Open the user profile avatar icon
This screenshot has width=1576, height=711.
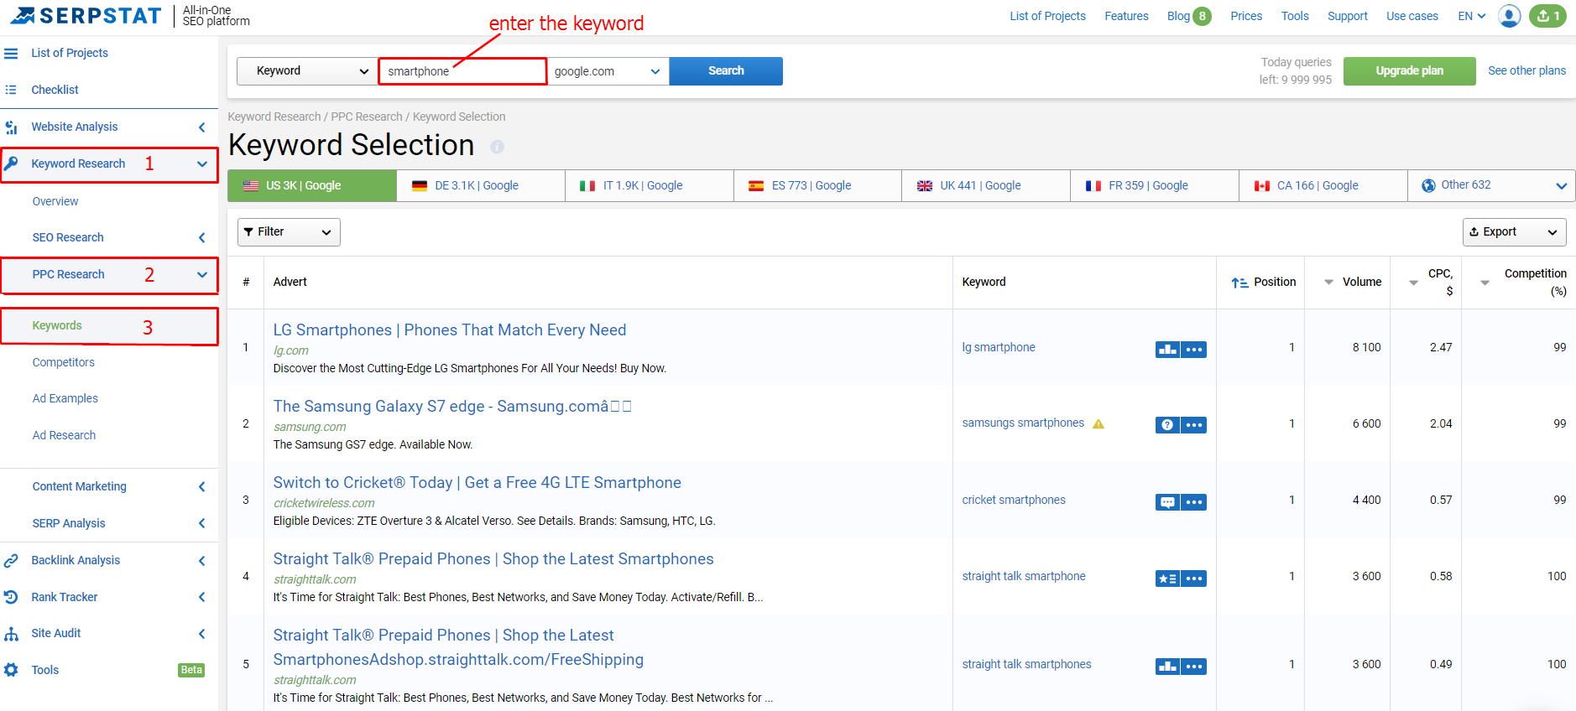1509,16
